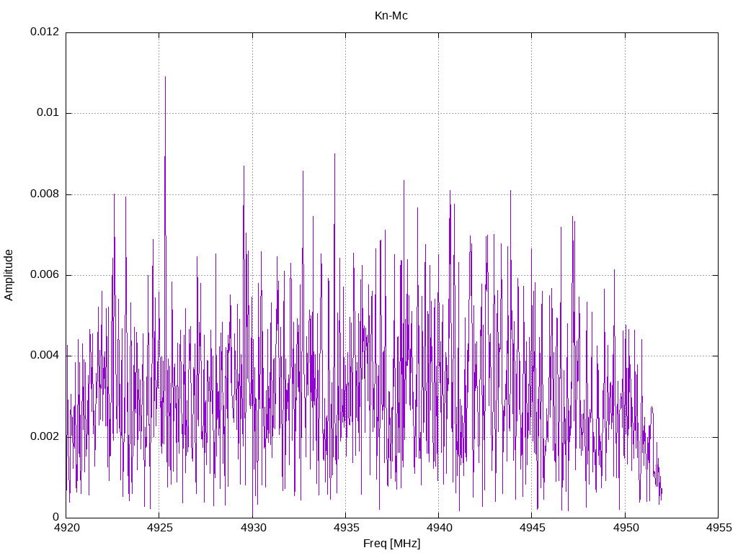The width and height of the screenshot is (738, 553).
Task: Click the Freq [MHz] x-axis label
Action: tap(391, 544)
